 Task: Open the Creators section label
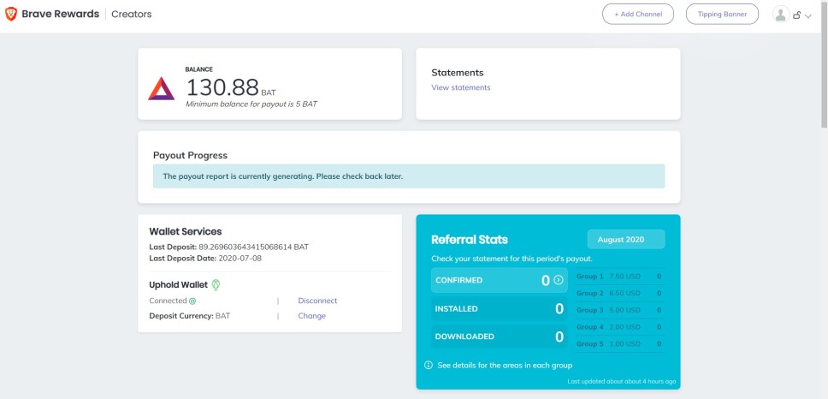coord(132,15)
